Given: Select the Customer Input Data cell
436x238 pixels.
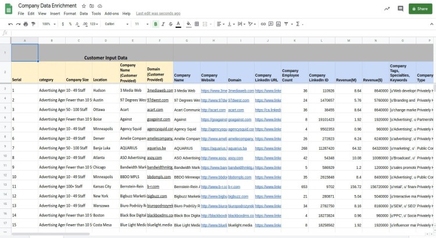Looking at the screenshot, I should click(106, 53).
